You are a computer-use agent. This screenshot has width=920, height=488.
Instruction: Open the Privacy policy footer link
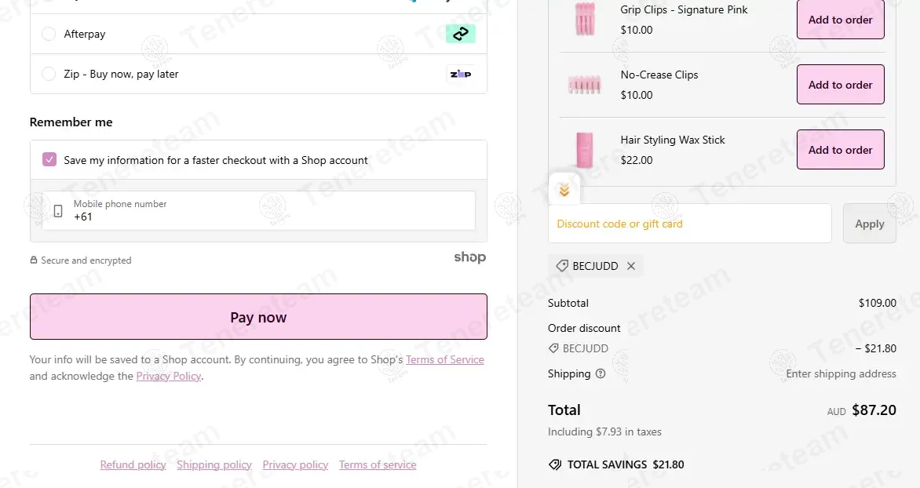pos(295,464)
